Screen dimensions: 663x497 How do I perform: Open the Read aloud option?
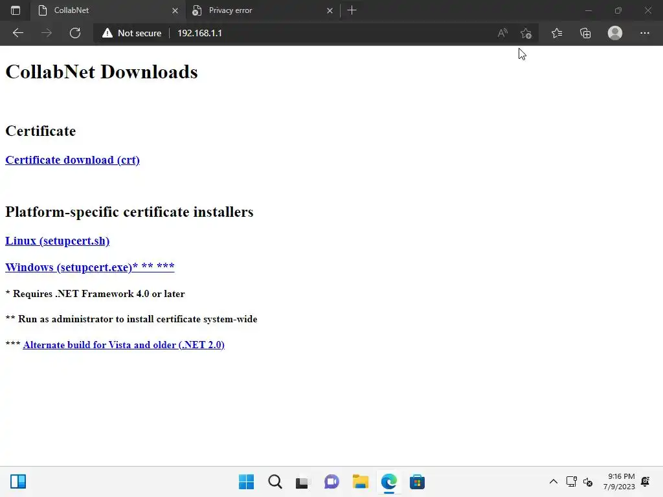(x=502, y=33)
